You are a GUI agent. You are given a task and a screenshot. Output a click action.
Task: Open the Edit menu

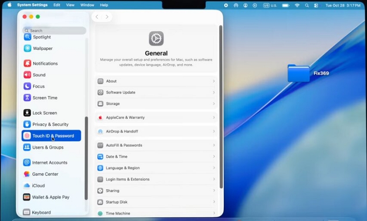pos(57,5)
